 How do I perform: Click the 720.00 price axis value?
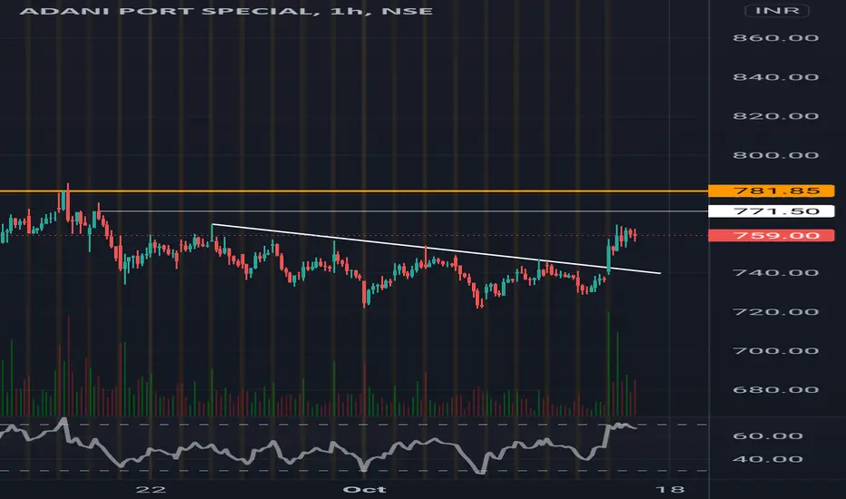775,312
